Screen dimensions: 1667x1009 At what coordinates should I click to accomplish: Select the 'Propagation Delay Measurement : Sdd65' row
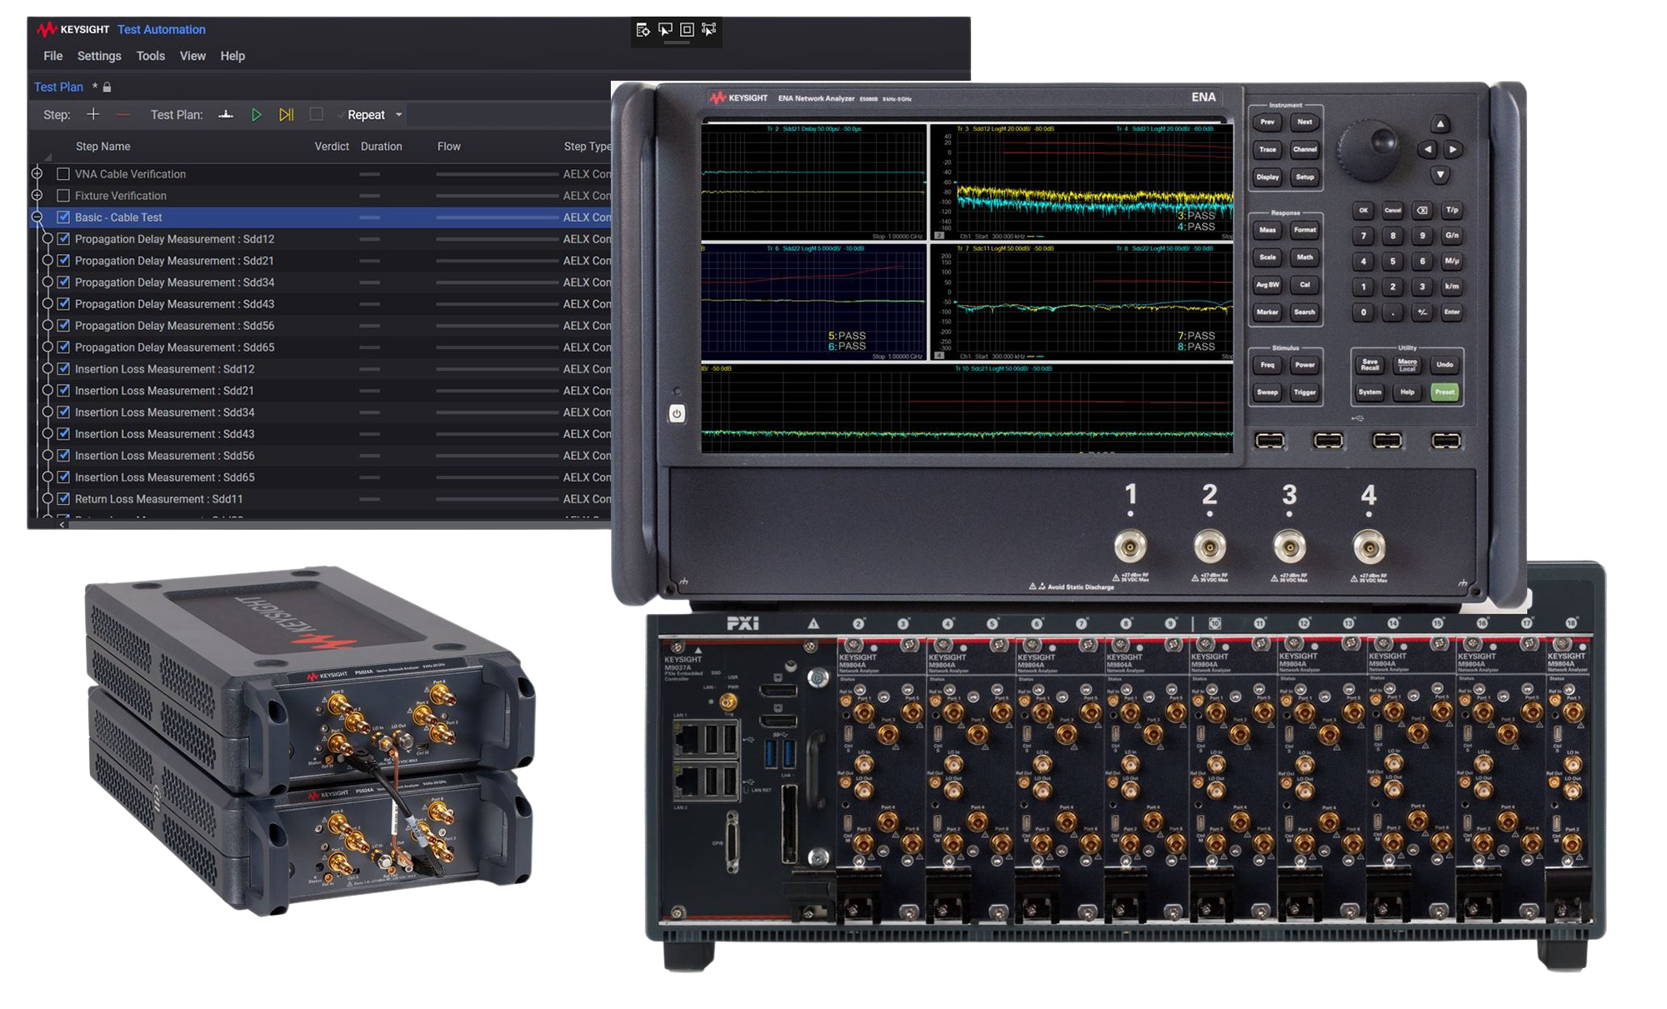320,347
